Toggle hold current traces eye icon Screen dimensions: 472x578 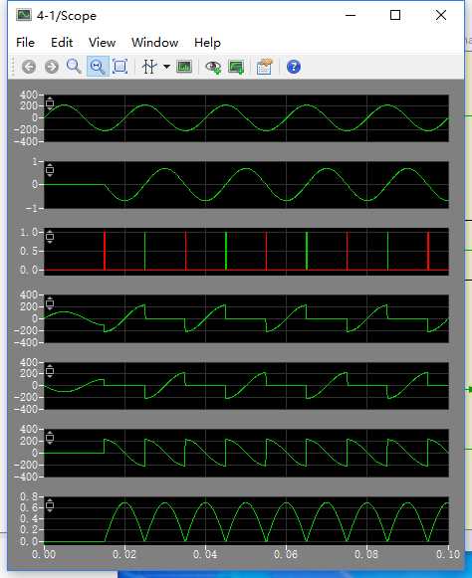coord(213,67)
